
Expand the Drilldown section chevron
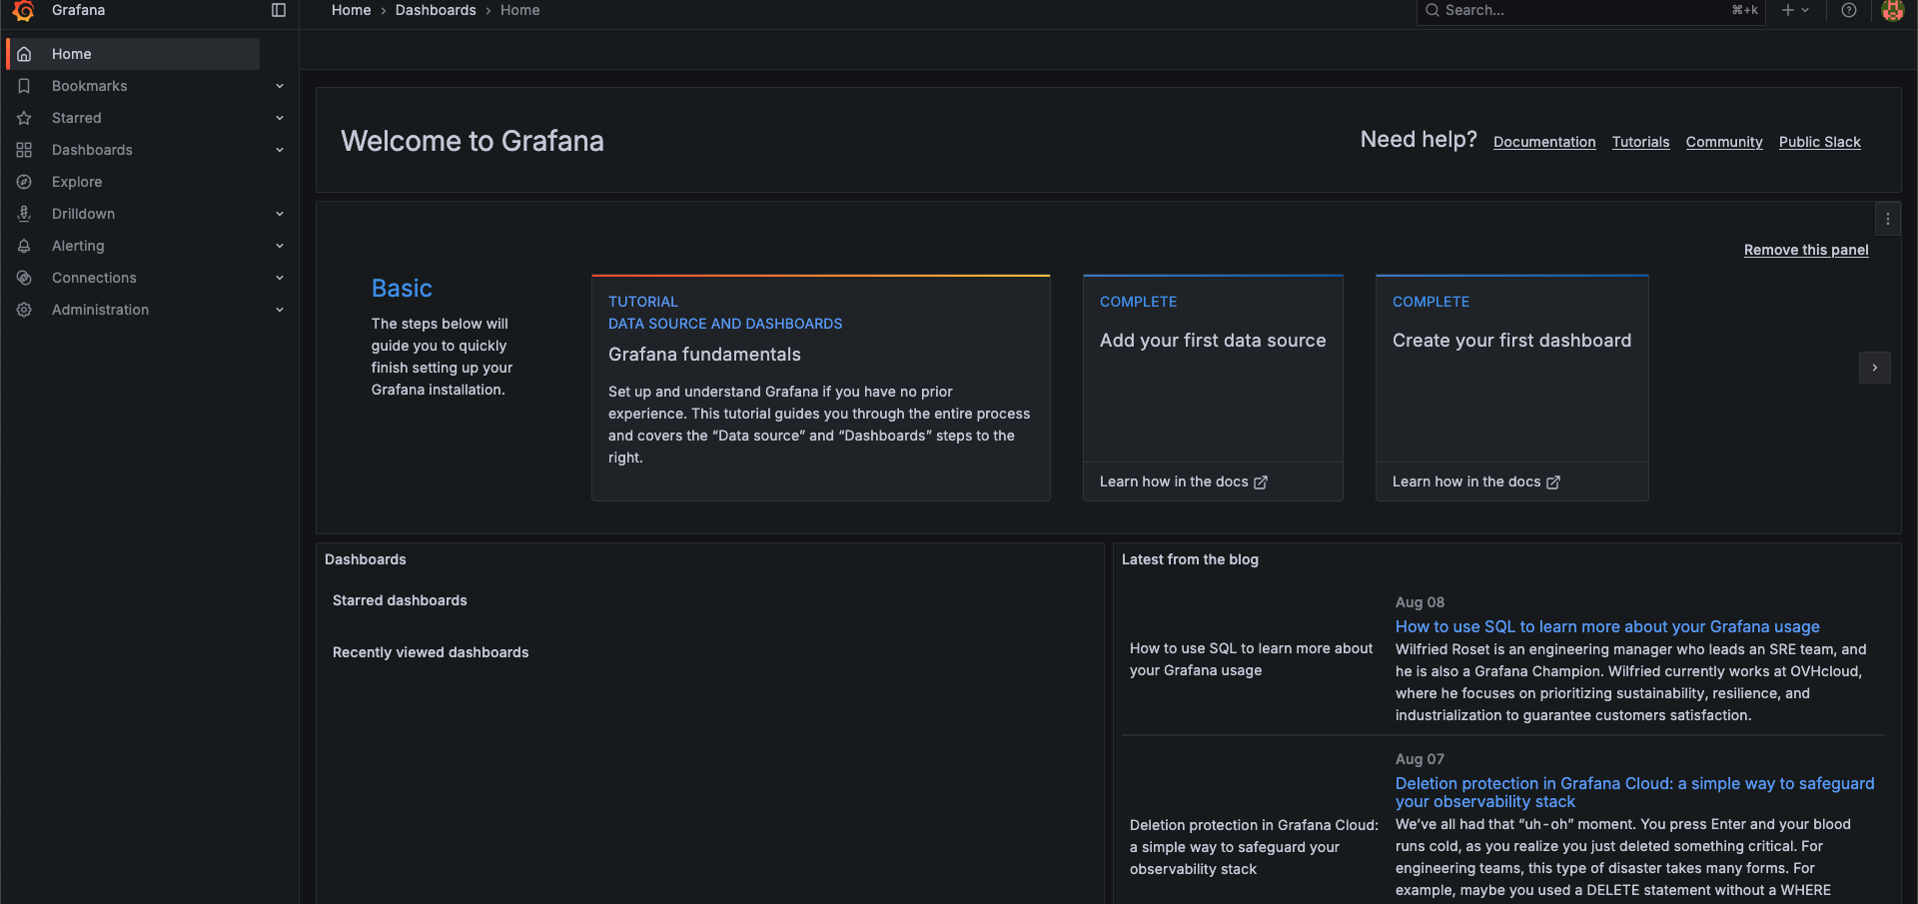[x=280, y=214]
